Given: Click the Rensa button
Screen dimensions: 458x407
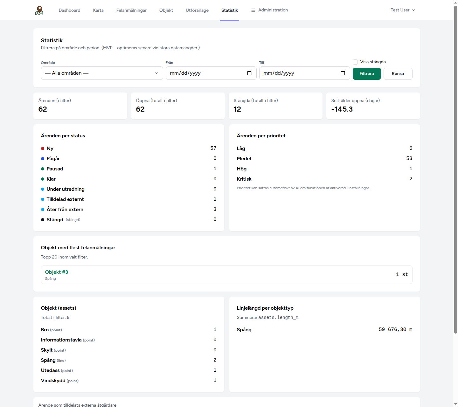Looking at the screenshot, I should tap(398, 73).
